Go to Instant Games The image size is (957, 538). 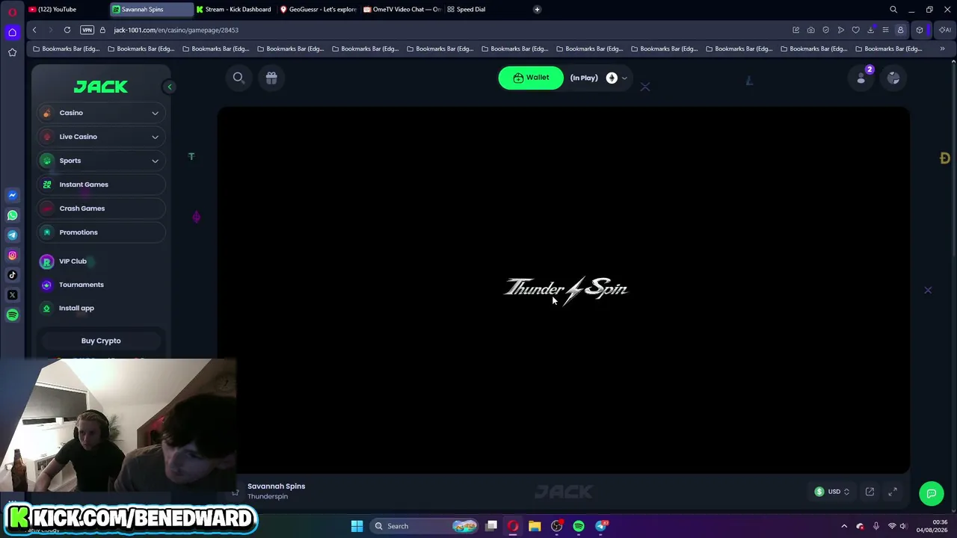(102, 185)
